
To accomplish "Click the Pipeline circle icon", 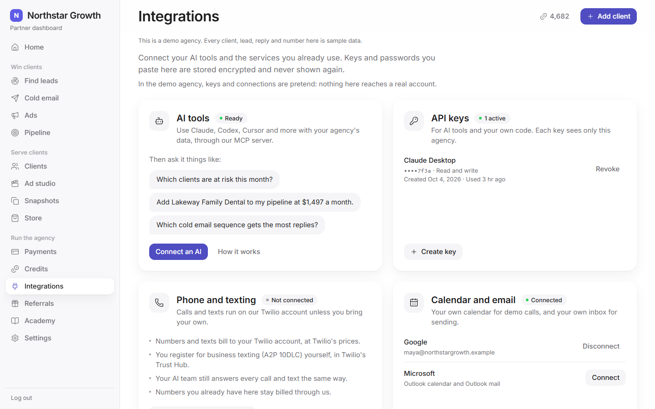I will [x=15, y=133].
